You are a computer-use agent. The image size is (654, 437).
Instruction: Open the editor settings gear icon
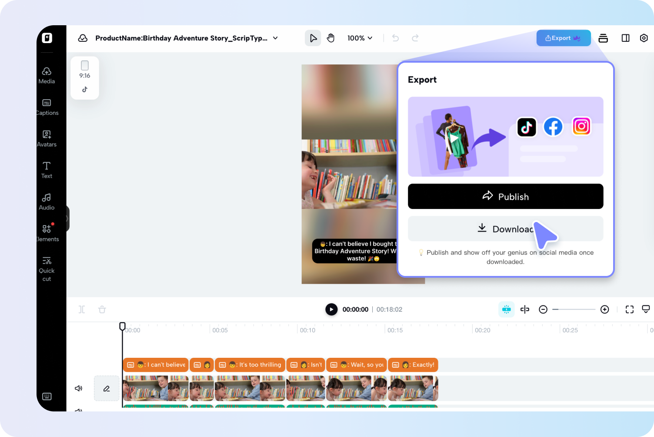(644, 38)
